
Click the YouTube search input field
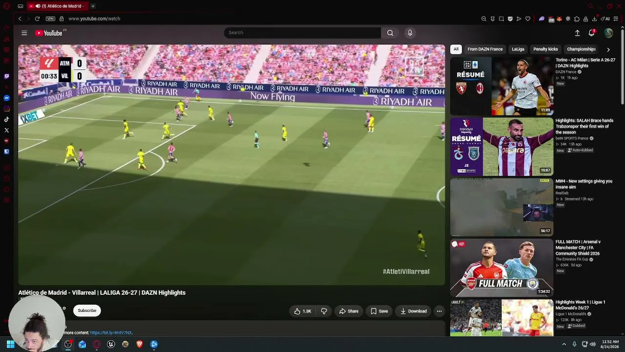pos(302,33)
